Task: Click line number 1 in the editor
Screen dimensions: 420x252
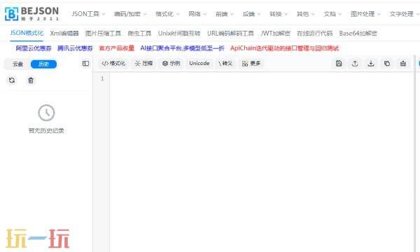Action: (x=102, y=78)
